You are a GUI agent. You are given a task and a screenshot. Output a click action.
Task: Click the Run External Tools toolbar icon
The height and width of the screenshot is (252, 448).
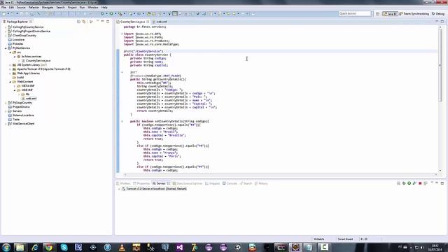point(120,13)
